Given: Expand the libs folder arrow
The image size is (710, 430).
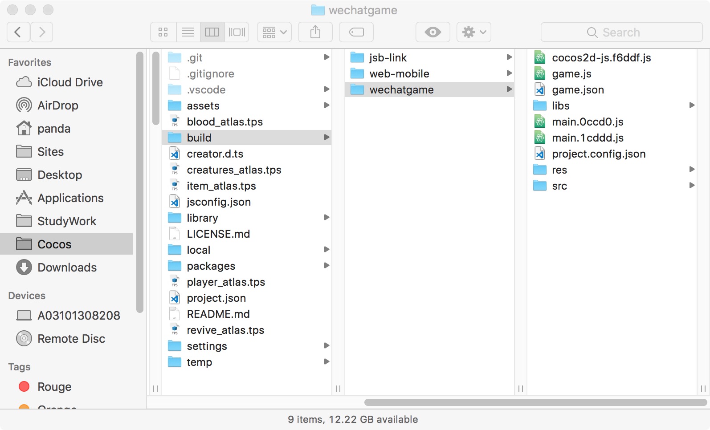Looking at the screenshot, I should 692,105.
